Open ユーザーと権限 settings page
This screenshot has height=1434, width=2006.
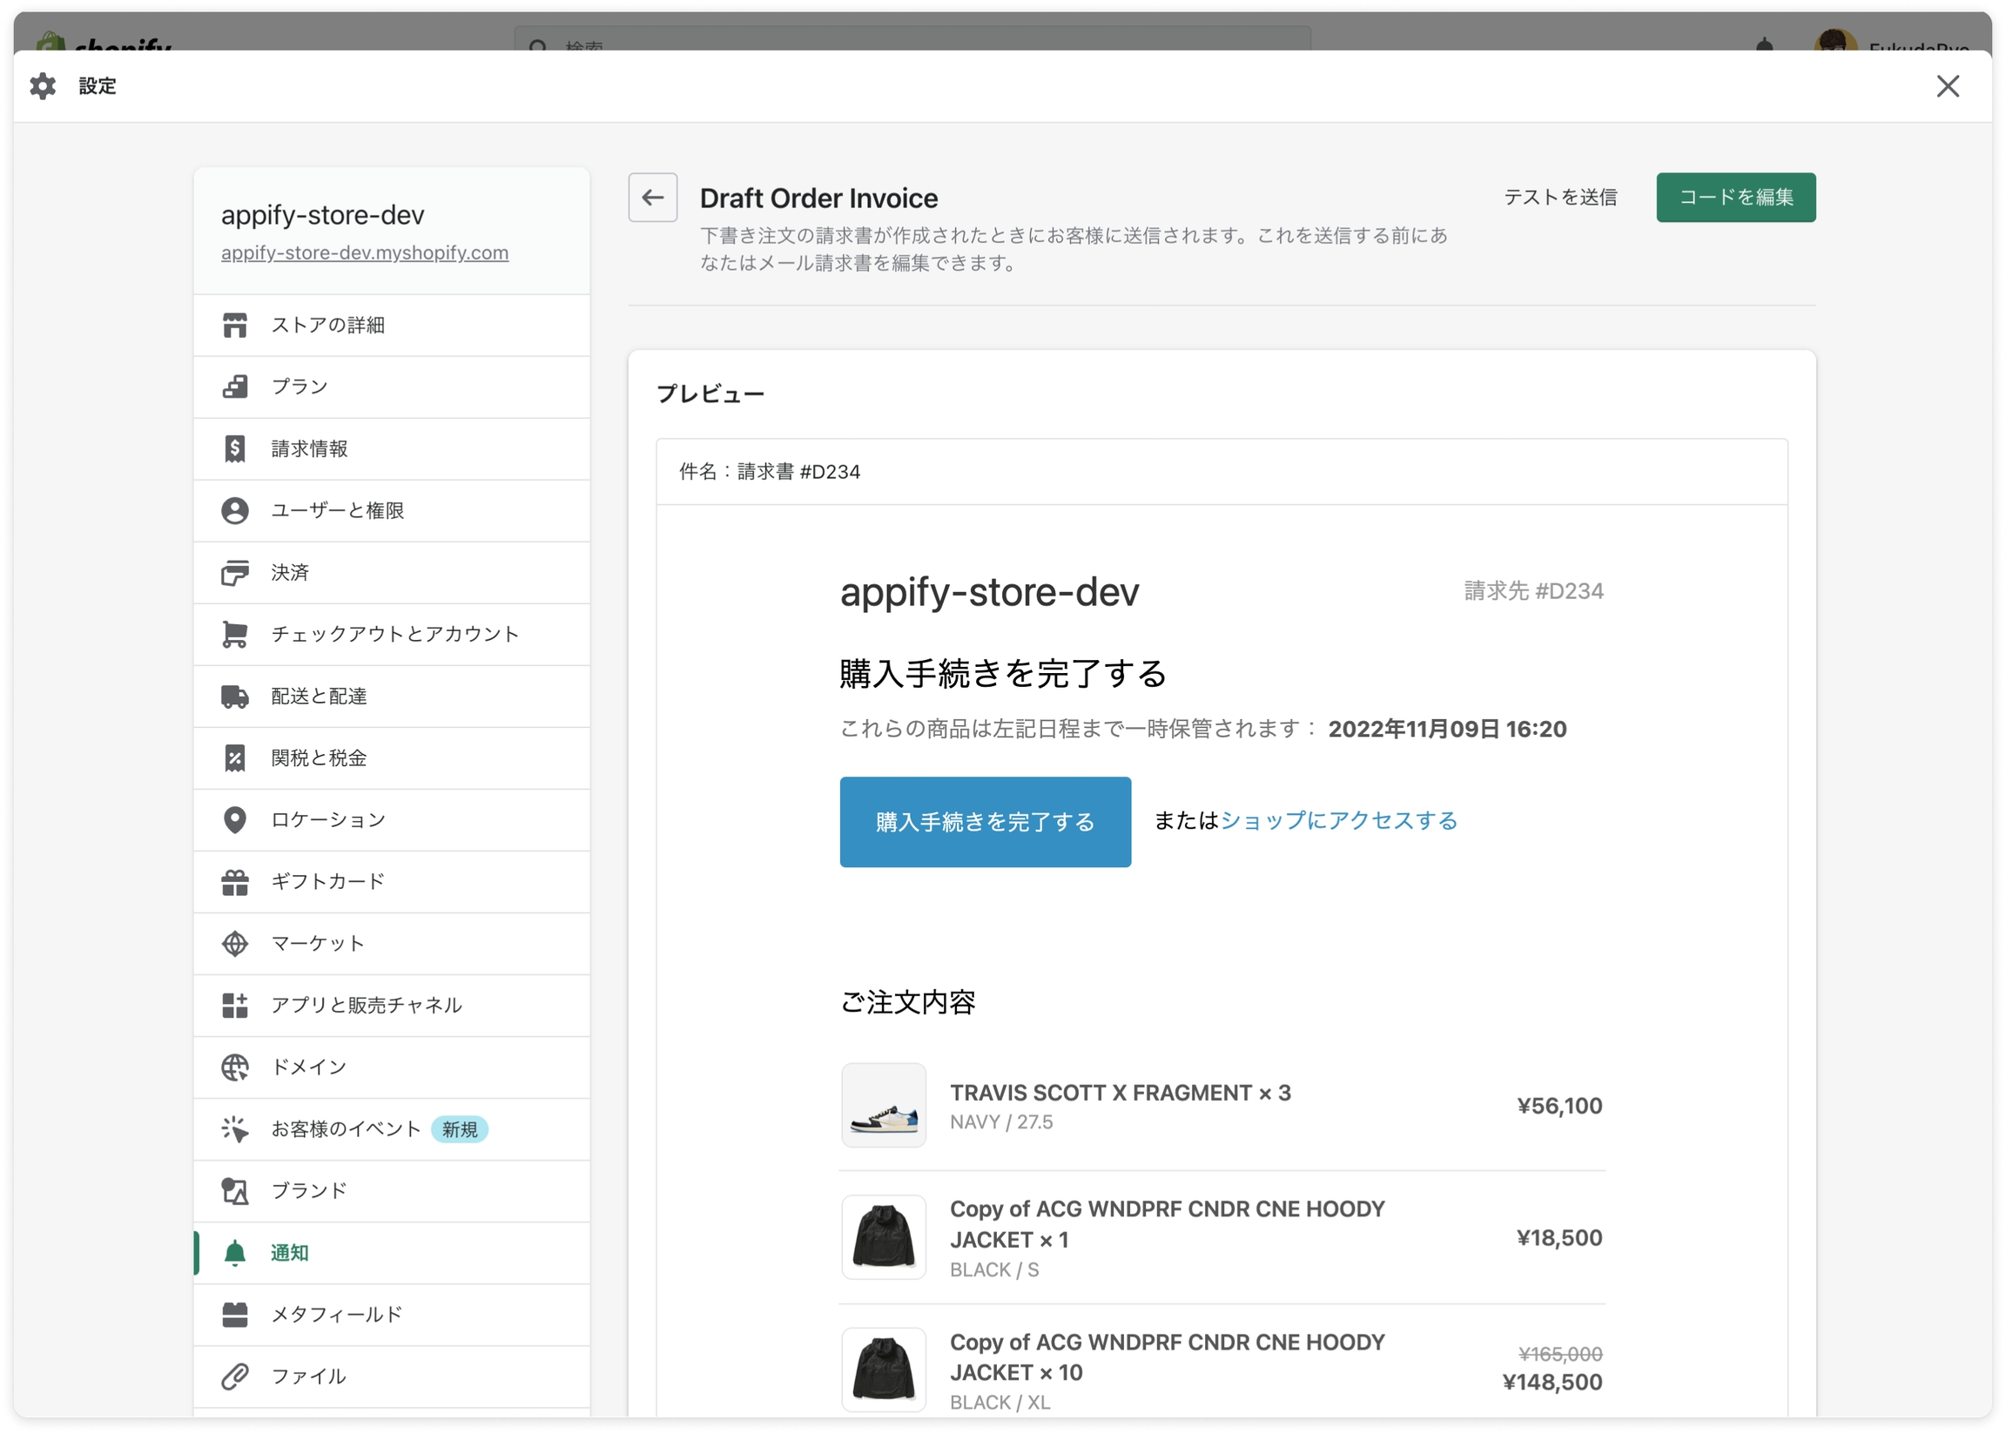392,510
